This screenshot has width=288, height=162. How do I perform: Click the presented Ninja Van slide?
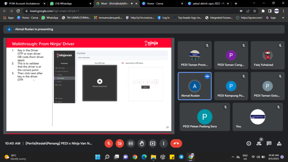tap(89, 85)
